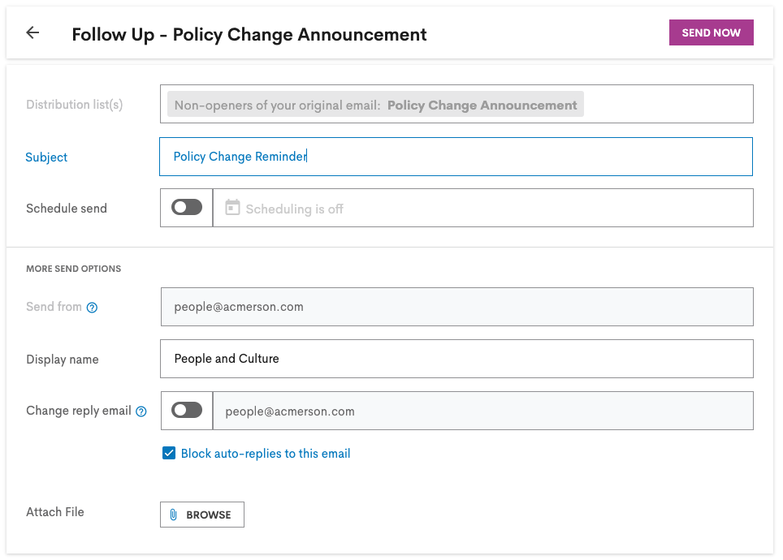This screenshot has width=783, height=560.
Task: Turn on the Change reply email toggle
Action: click(187, 411)
